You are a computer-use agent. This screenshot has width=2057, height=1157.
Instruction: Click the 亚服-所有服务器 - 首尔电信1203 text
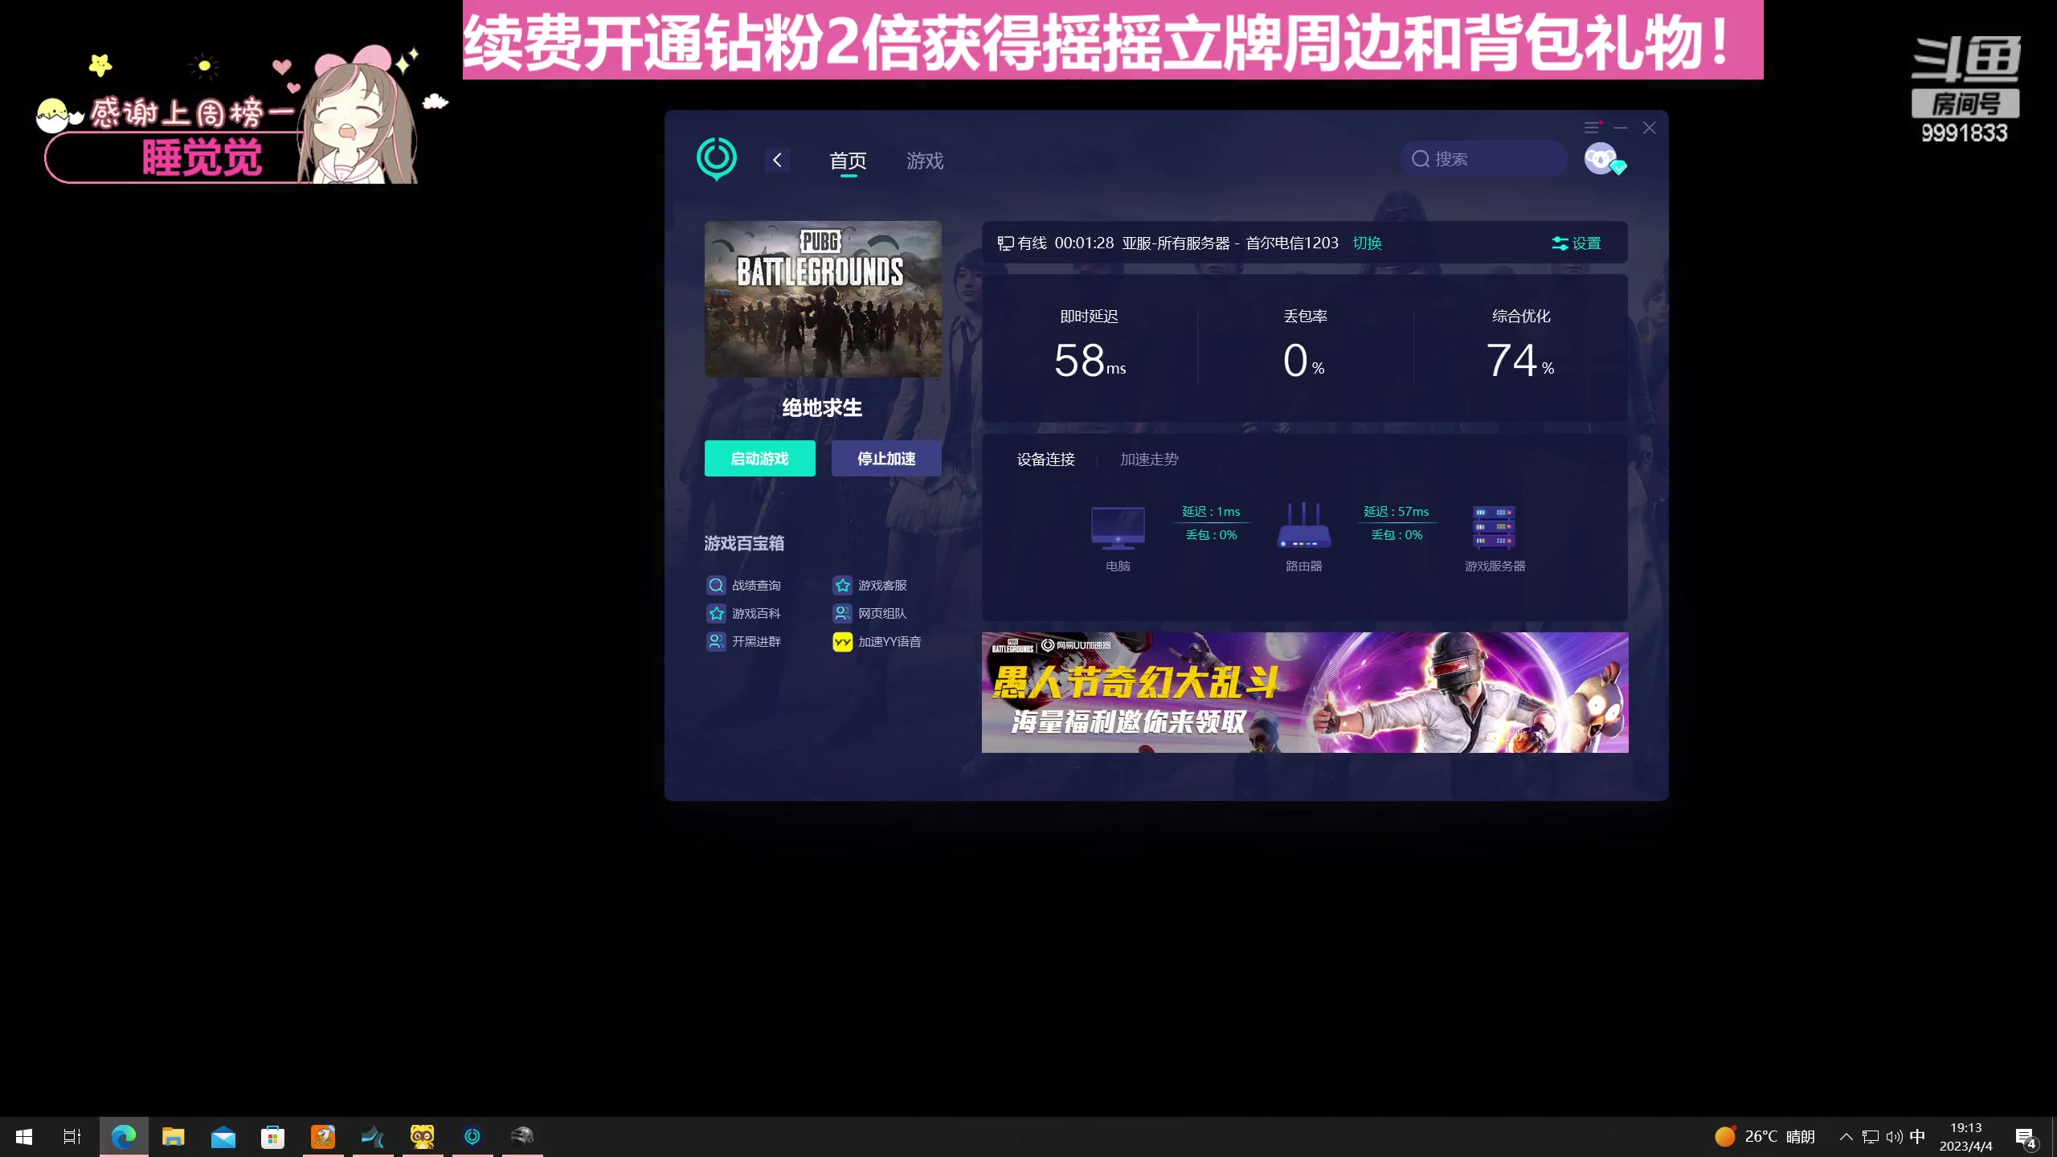(1230, 243)
